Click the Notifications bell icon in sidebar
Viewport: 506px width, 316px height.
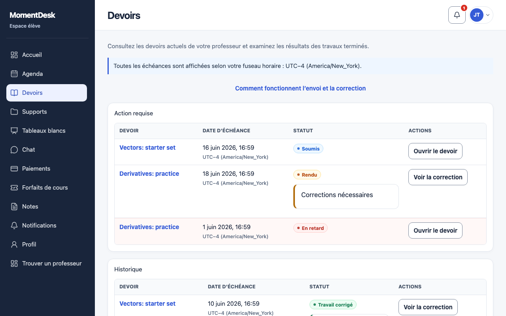point(14,226)
